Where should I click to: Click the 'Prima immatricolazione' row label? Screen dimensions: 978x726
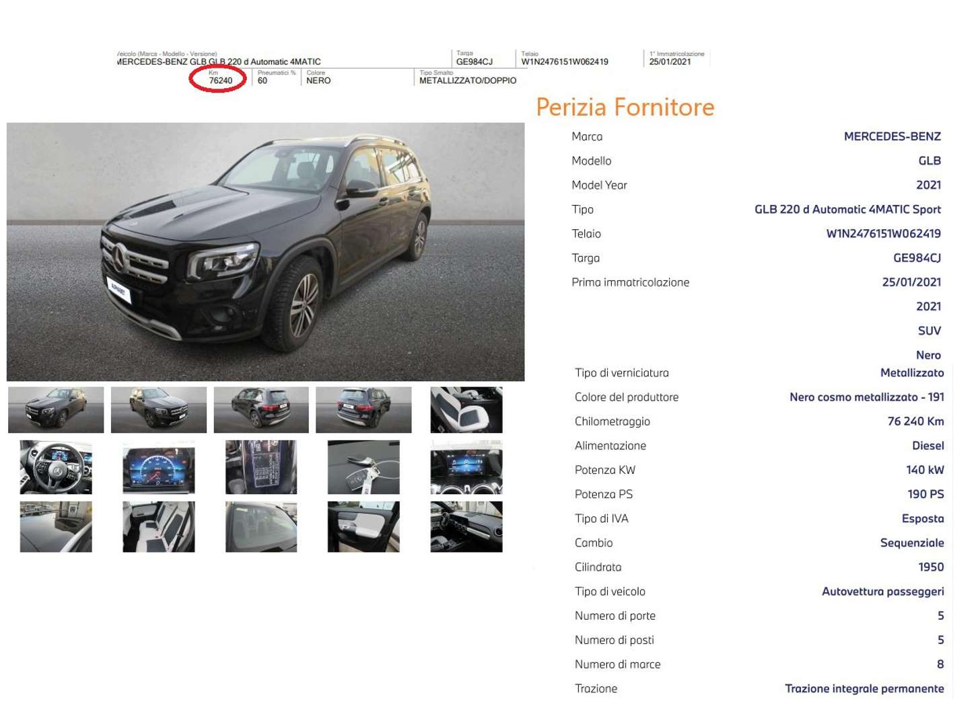[631, 282]
